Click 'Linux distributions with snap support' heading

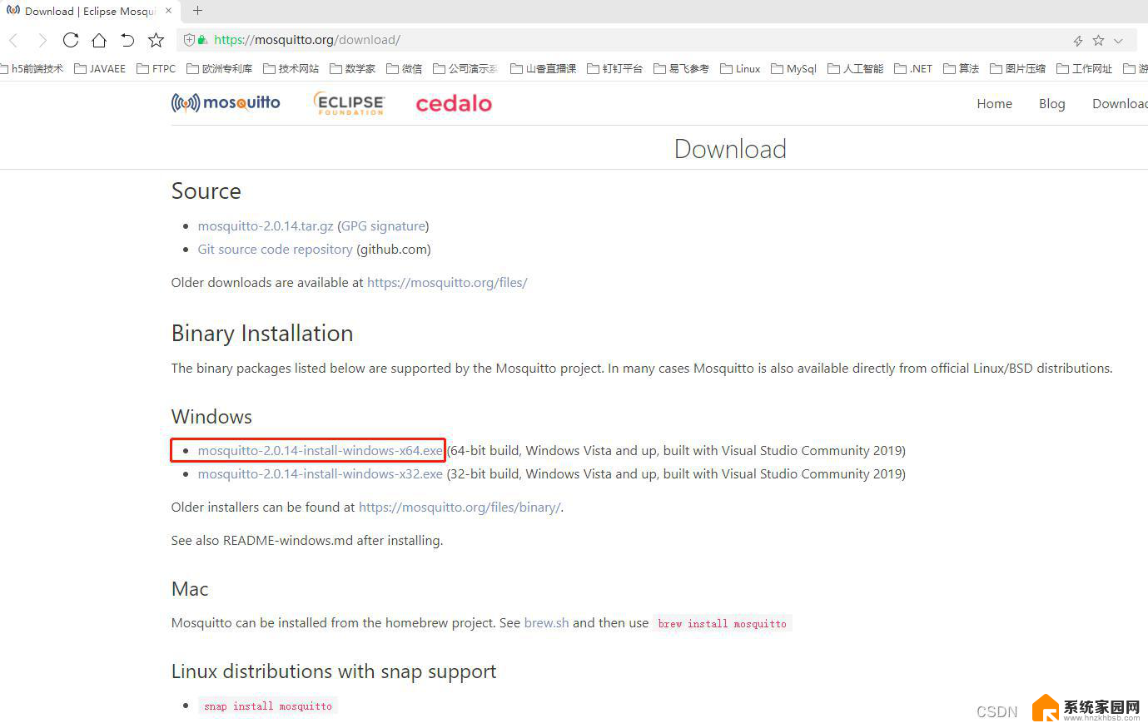pyautogui.click(x=334, y=671)
